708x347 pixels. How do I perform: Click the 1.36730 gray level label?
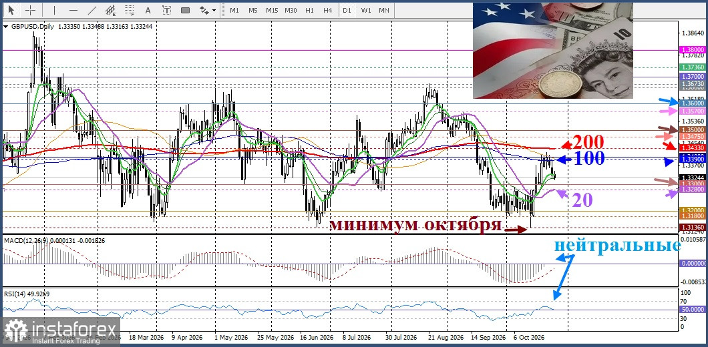click(692, 84)
